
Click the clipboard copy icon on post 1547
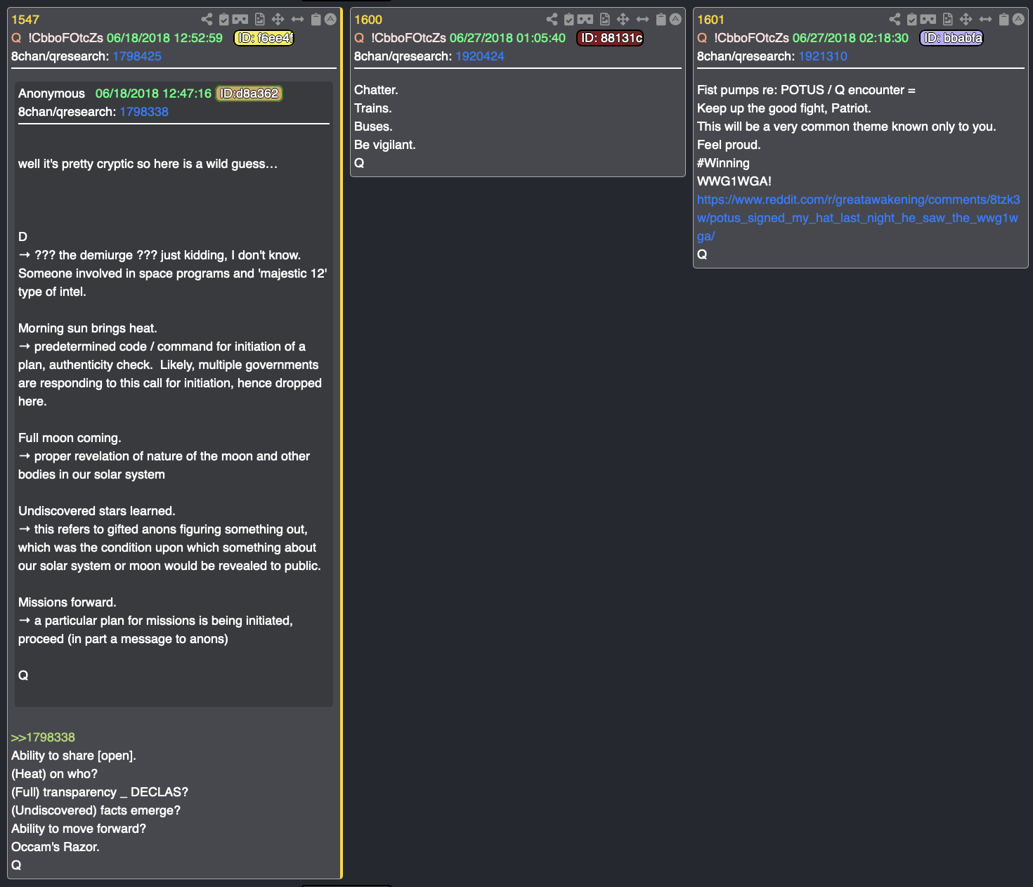point(316,20)
